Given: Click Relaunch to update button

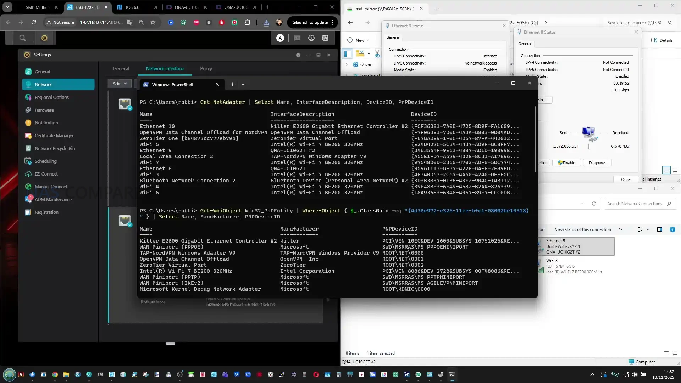Looking at the screenshot, I should [309, 22].
